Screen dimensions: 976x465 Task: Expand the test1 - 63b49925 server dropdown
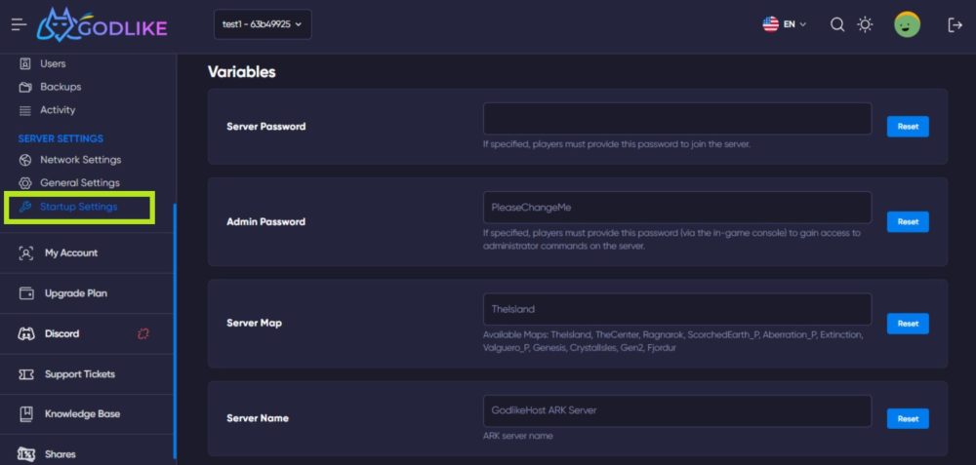point(263,24)
